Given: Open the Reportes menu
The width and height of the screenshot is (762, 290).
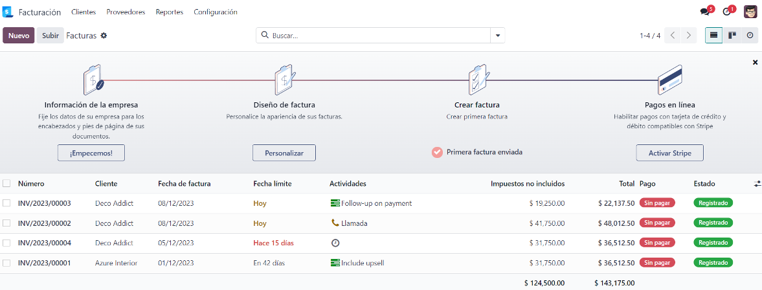Looking at the screenshot, I should (x=170, y=12).
